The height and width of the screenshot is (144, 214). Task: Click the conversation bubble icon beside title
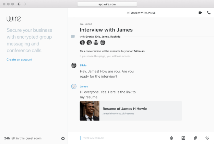(73, 37)
